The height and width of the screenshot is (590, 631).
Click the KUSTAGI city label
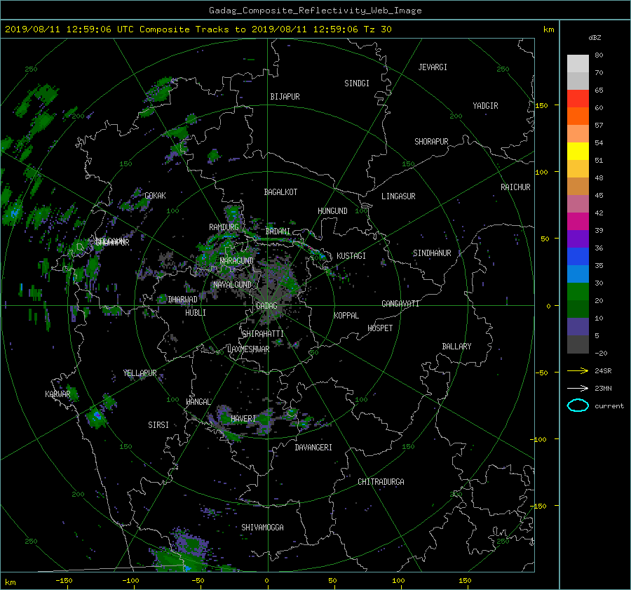point(351,256)
